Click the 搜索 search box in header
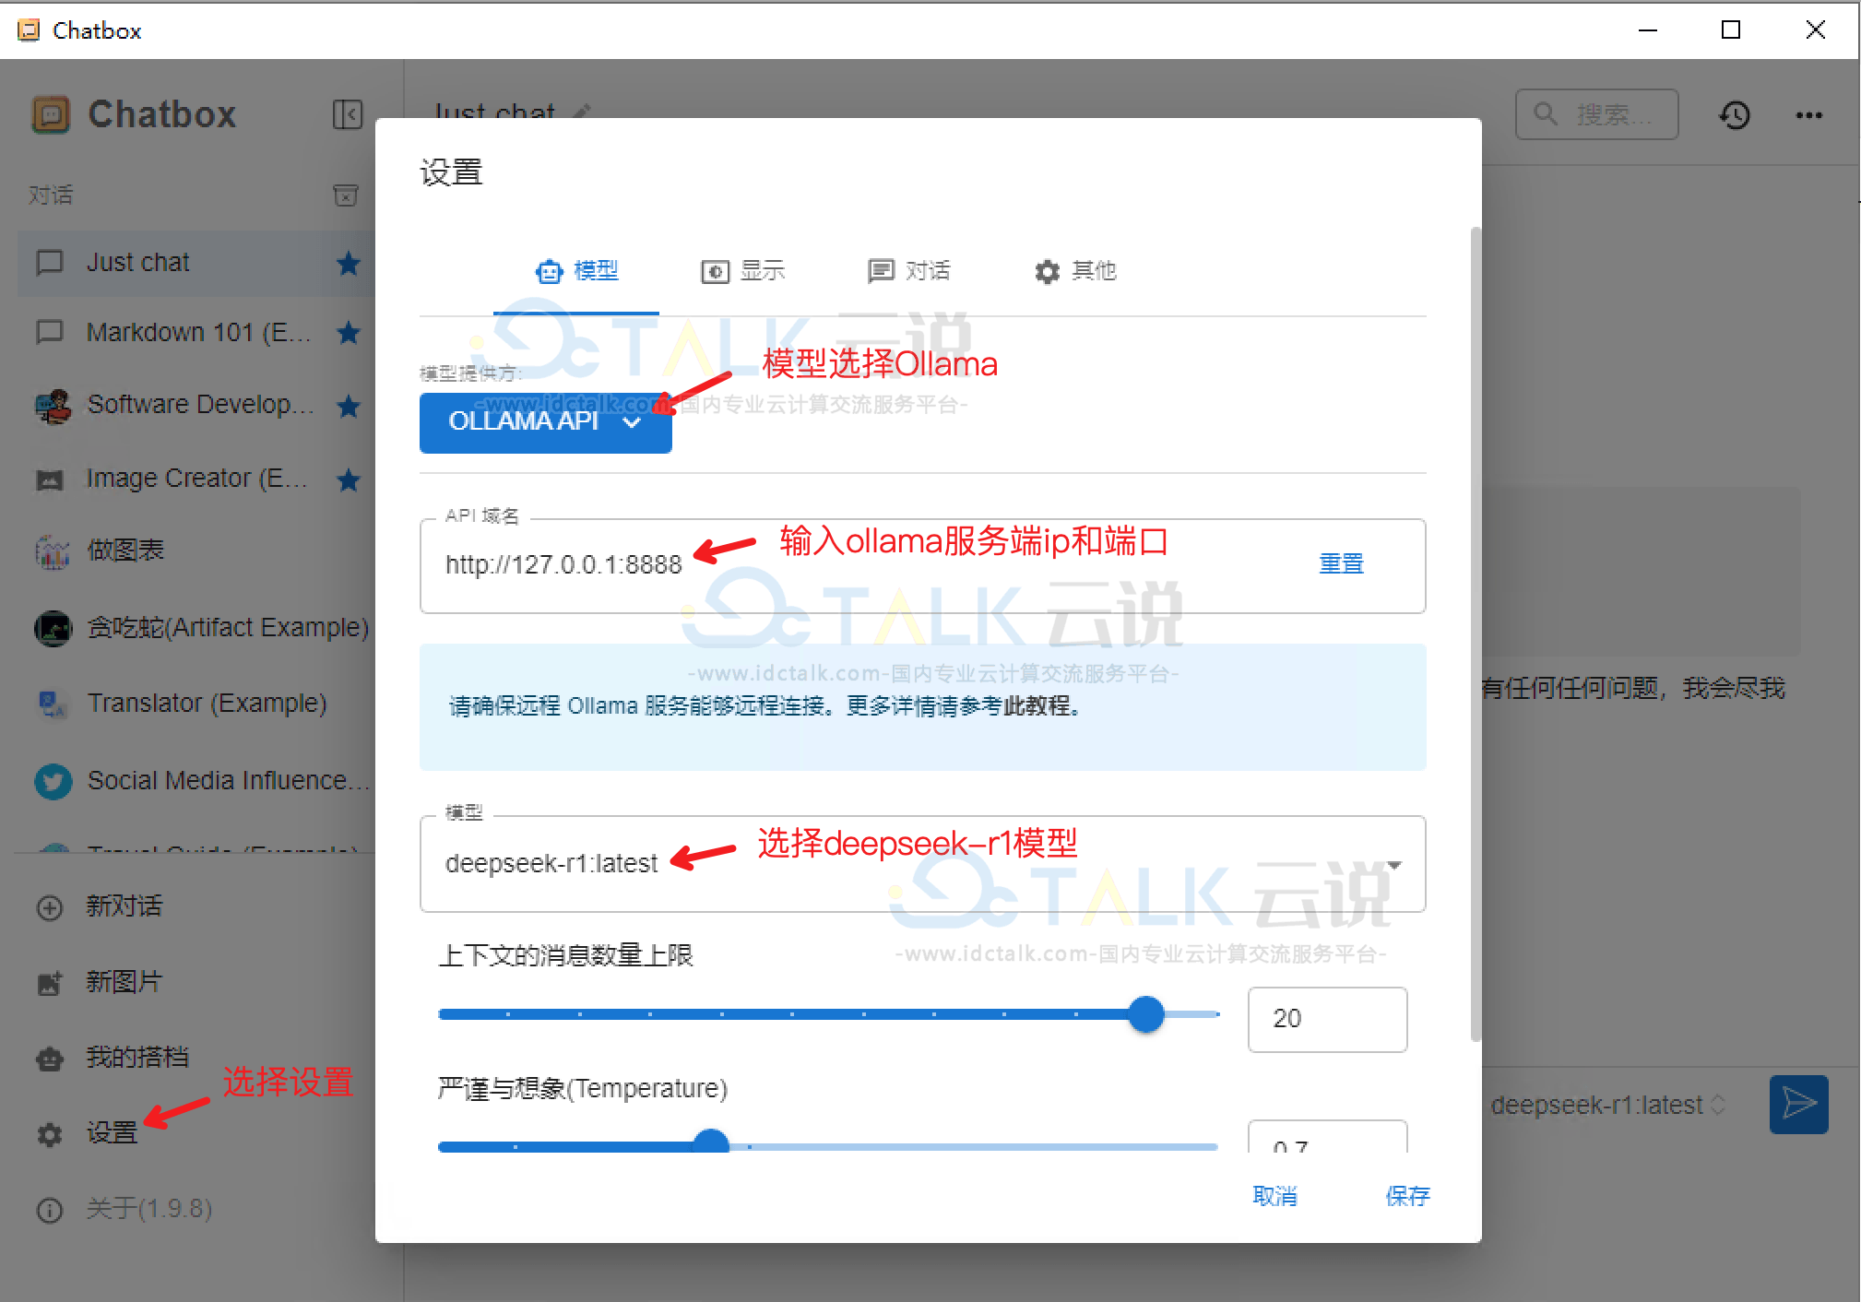 click(1597, 114)
